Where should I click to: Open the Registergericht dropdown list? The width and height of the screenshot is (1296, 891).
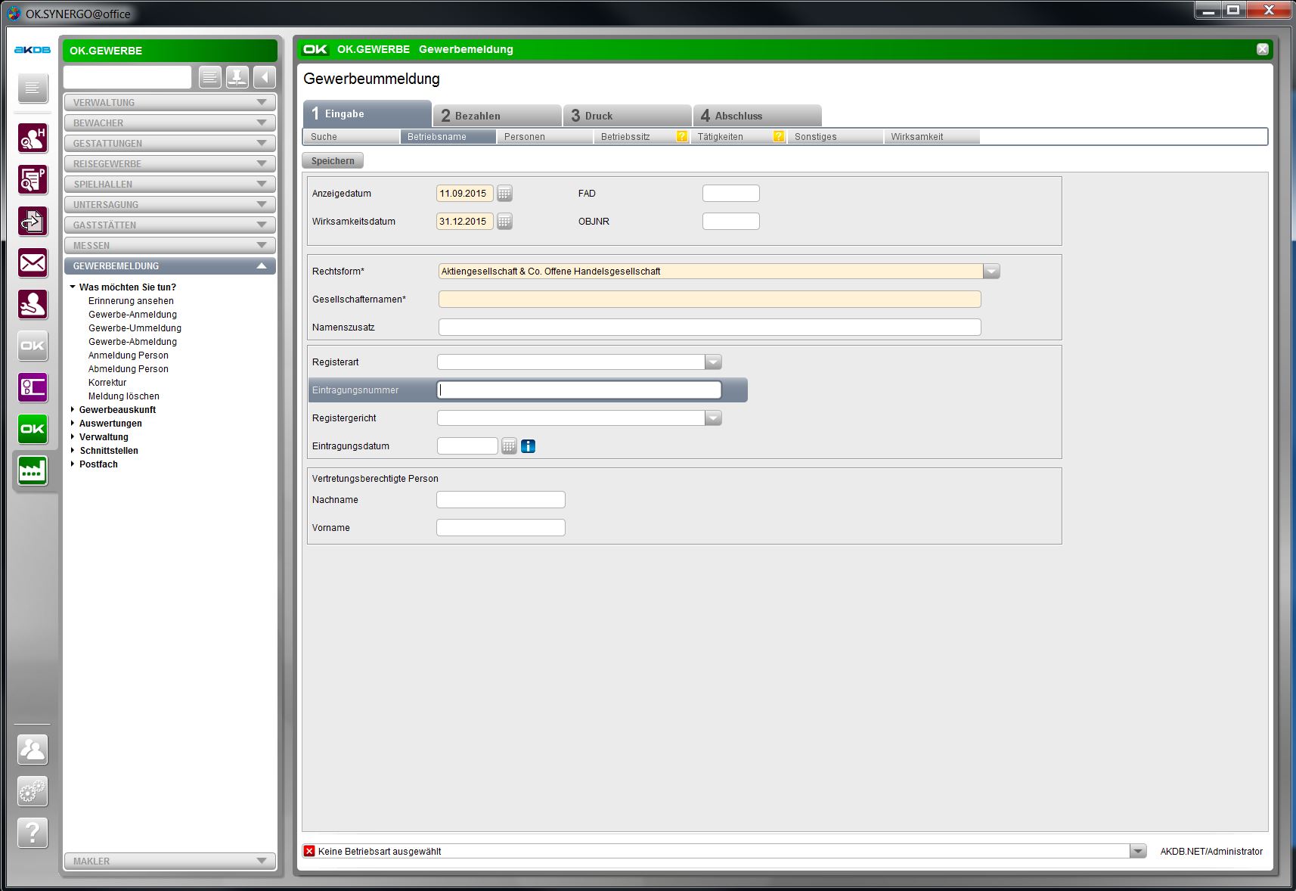[x=713, y=418]
